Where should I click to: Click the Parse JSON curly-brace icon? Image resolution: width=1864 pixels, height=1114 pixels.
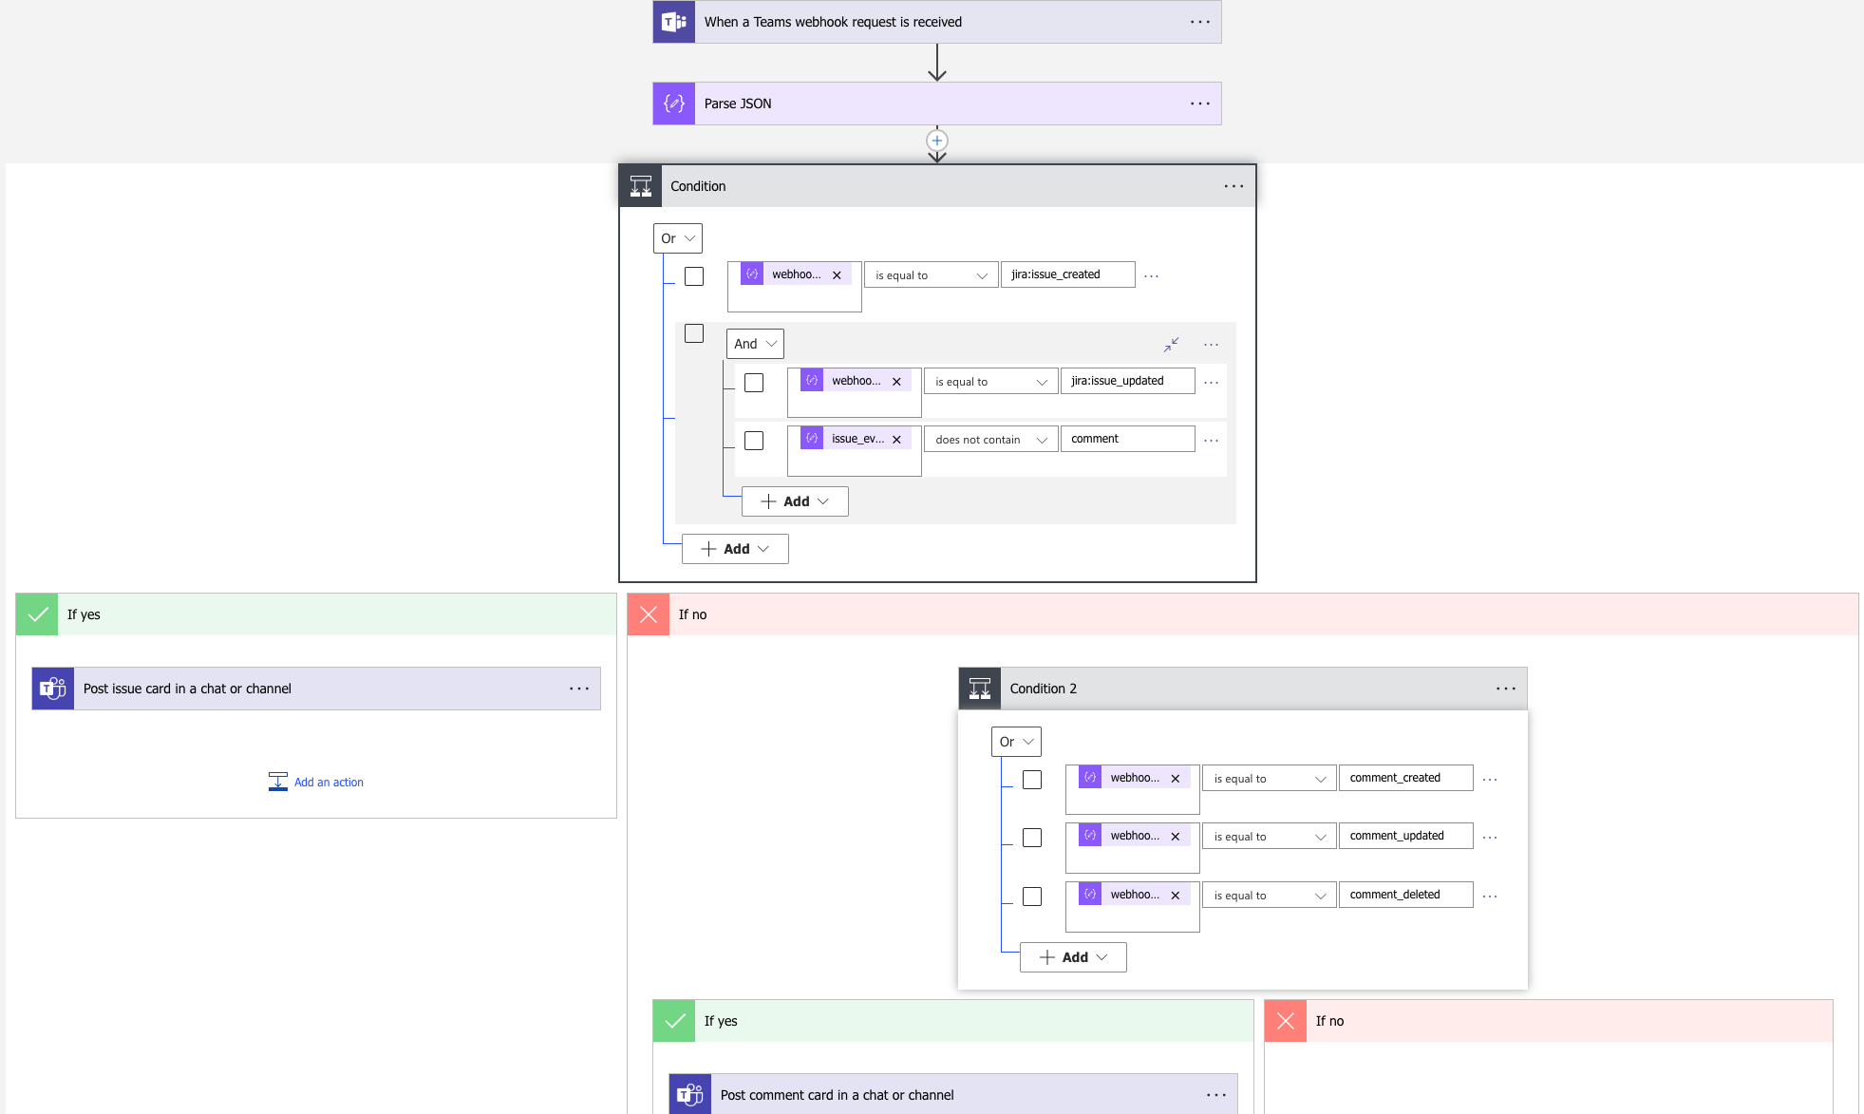point(674,104)
